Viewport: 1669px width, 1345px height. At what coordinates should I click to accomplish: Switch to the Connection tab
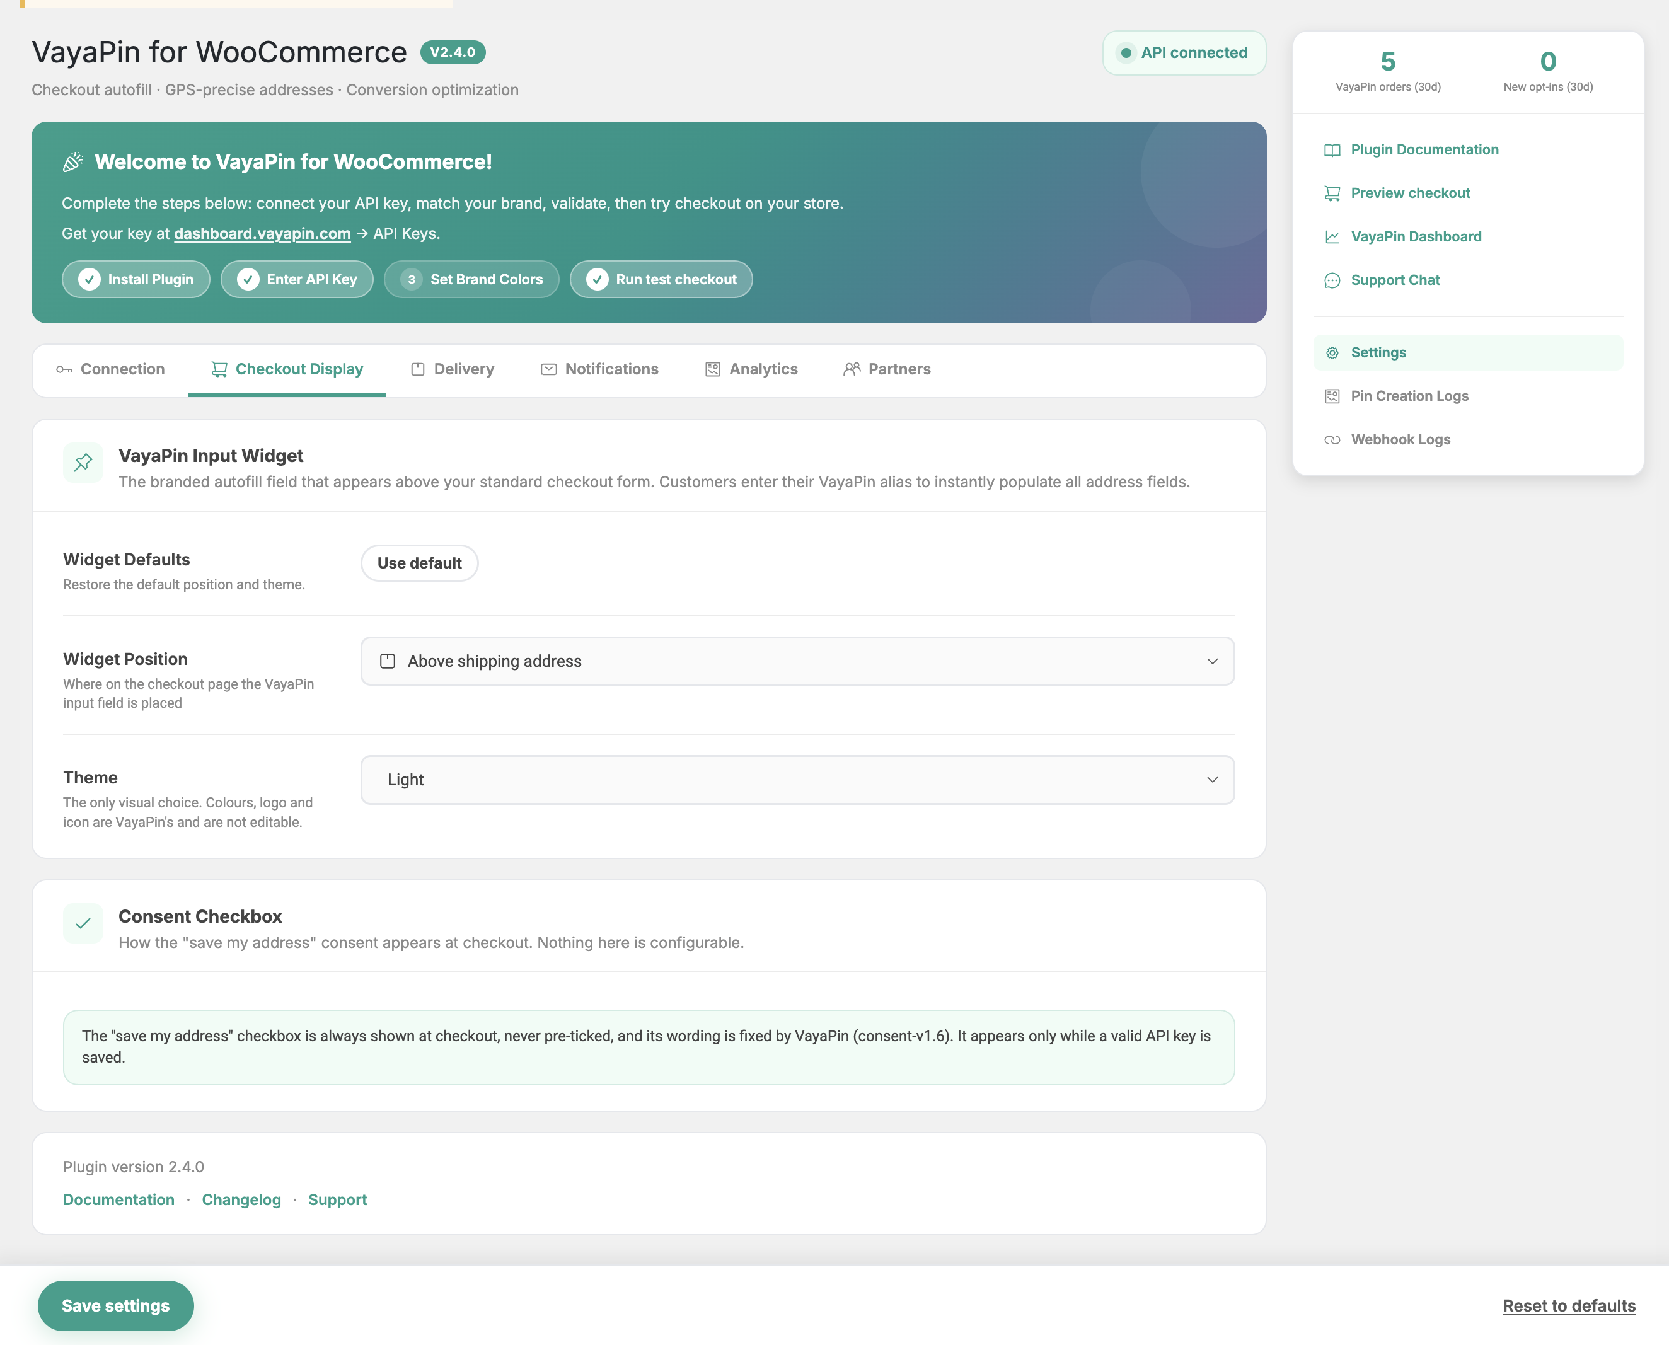pos(110,369)
